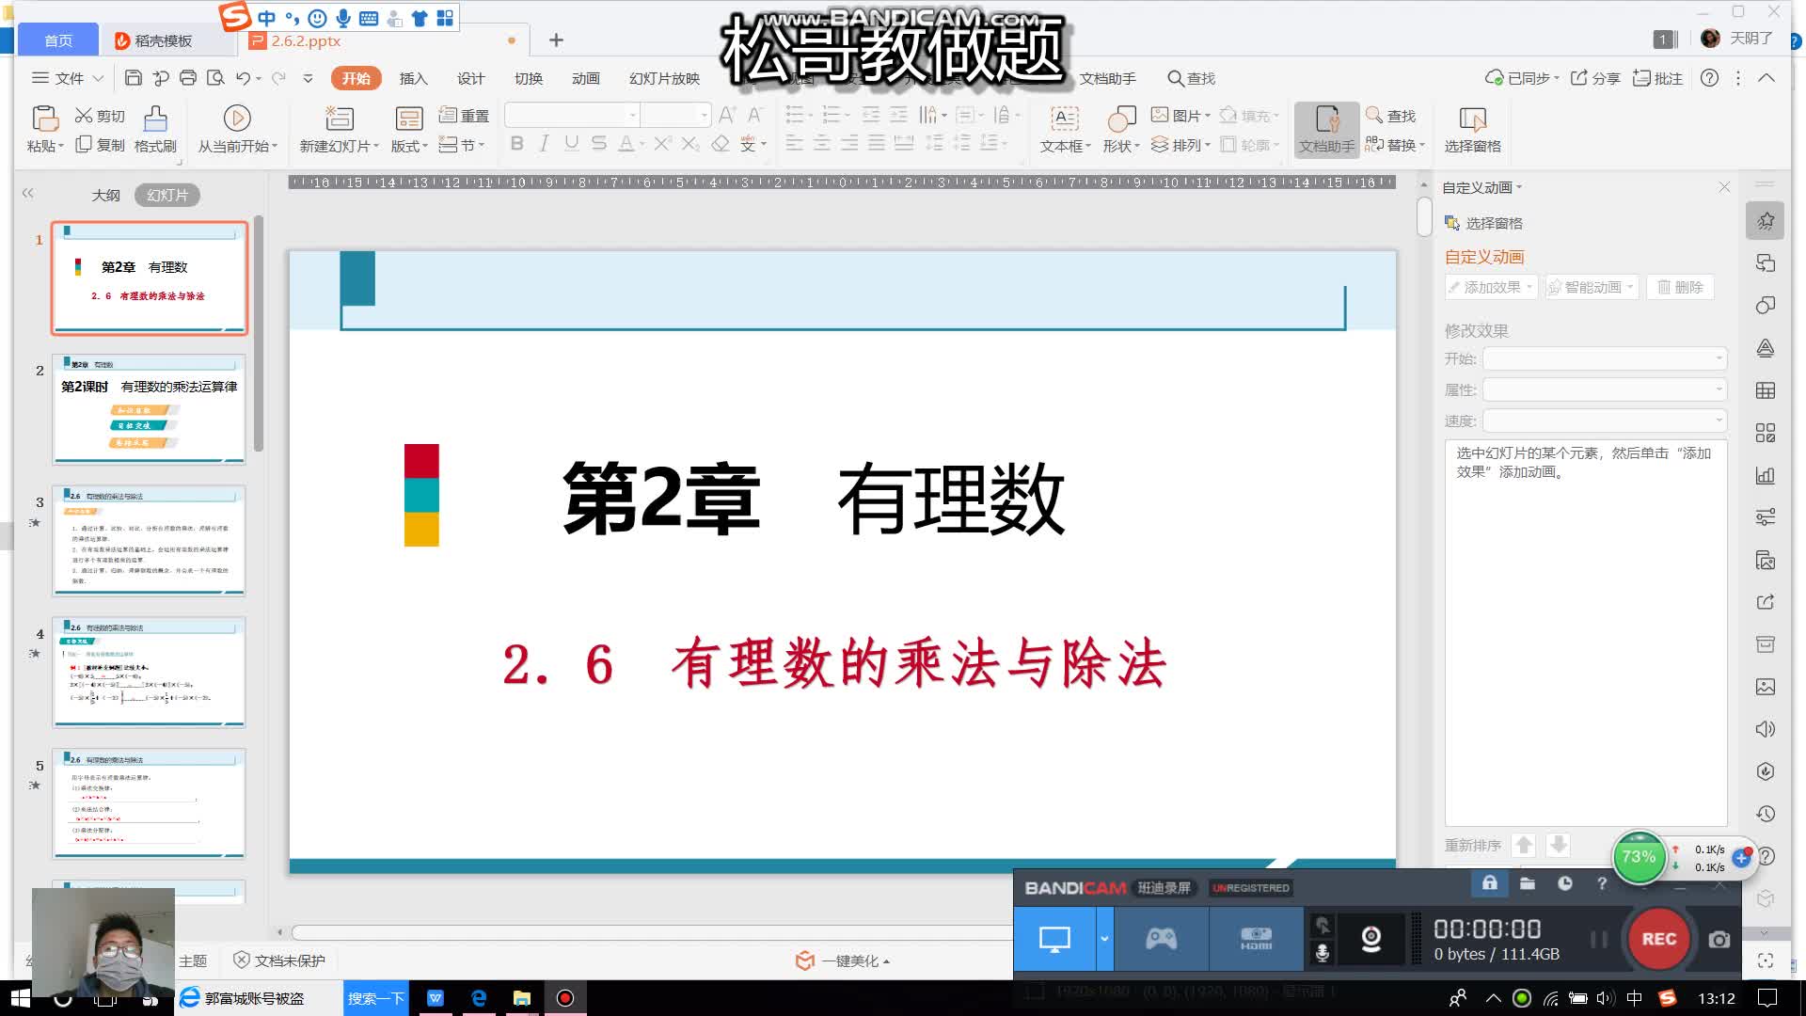Click the table grid icon in right sidebar
This screenshot has height=1016, width=1806.
[1766, 390]
